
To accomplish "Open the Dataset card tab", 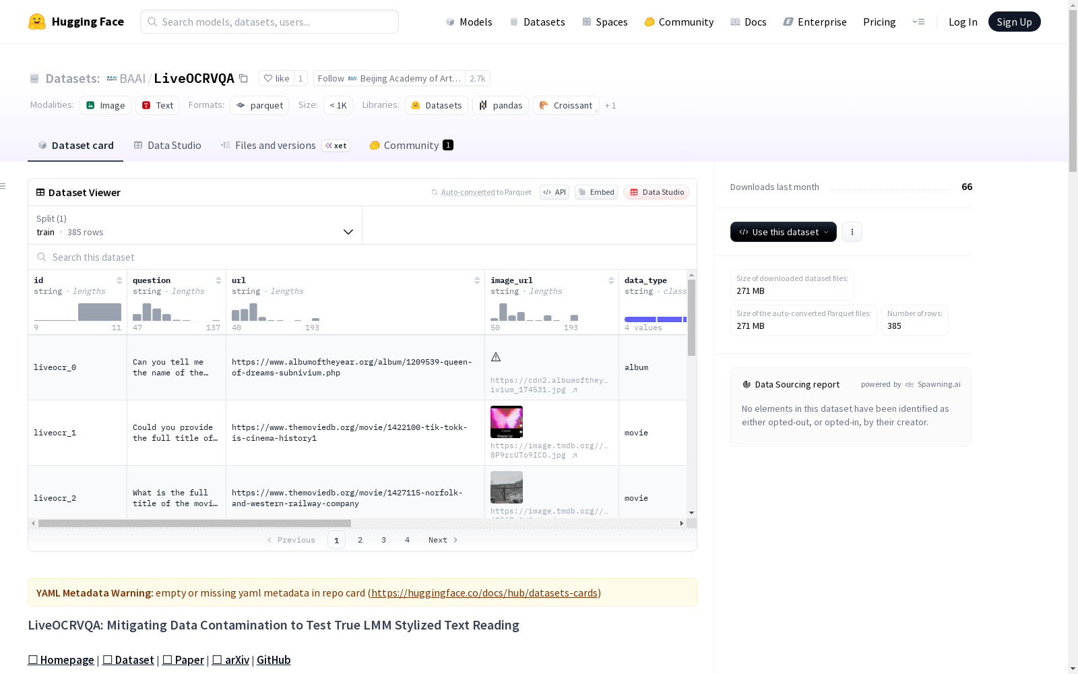I will tap(75, 146).
